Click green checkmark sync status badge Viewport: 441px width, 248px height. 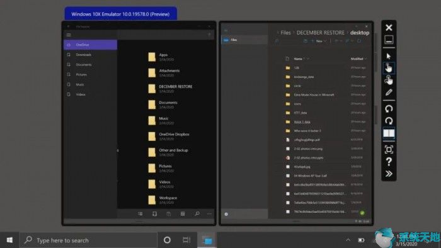pyautogui.click(x=362, y=213)
